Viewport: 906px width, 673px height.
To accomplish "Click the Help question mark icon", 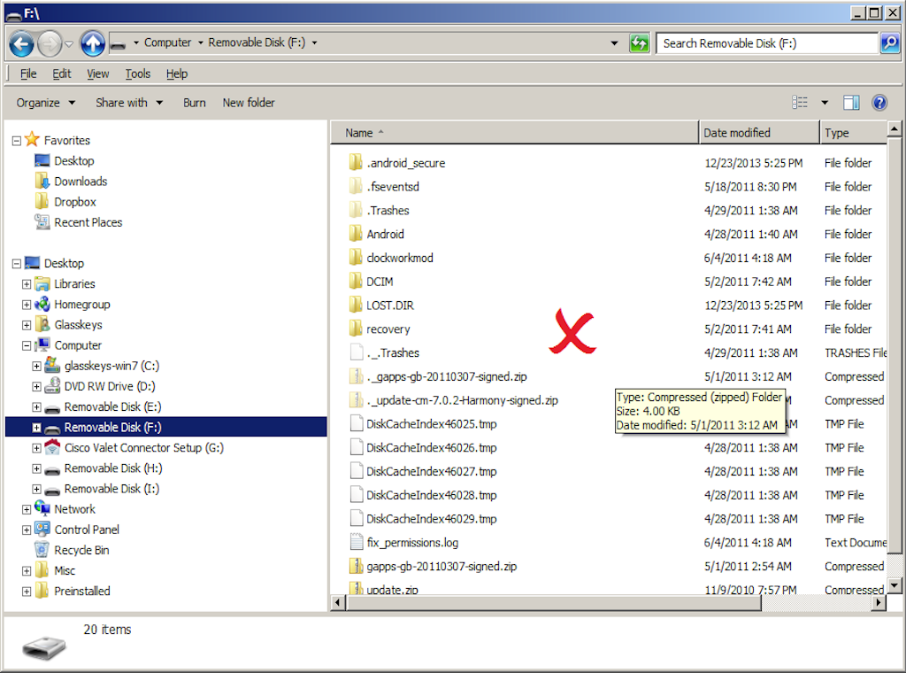I will coord(879,103).
